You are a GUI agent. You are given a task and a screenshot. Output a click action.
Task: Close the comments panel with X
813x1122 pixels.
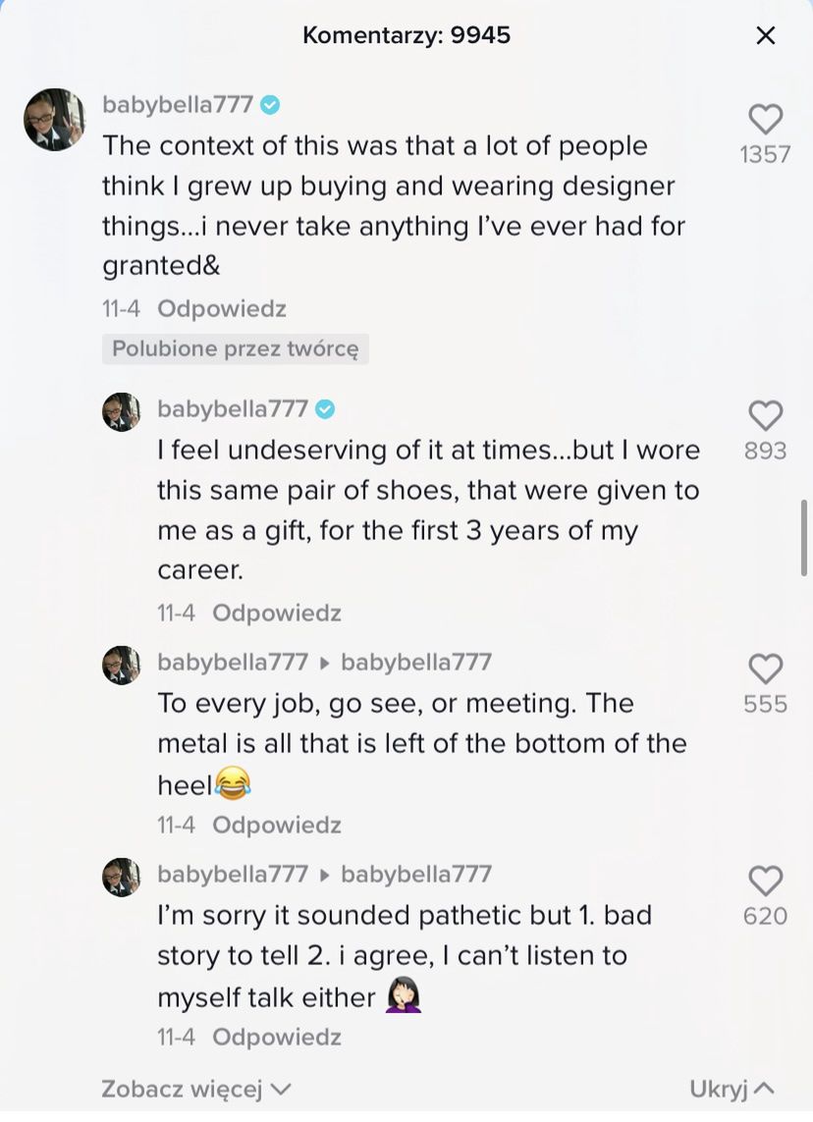(x=765, y=36)
